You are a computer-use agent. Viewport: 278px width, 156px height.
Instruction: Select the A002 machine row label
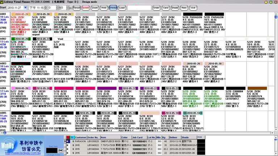pyautogui.click(x=3, y=39)
